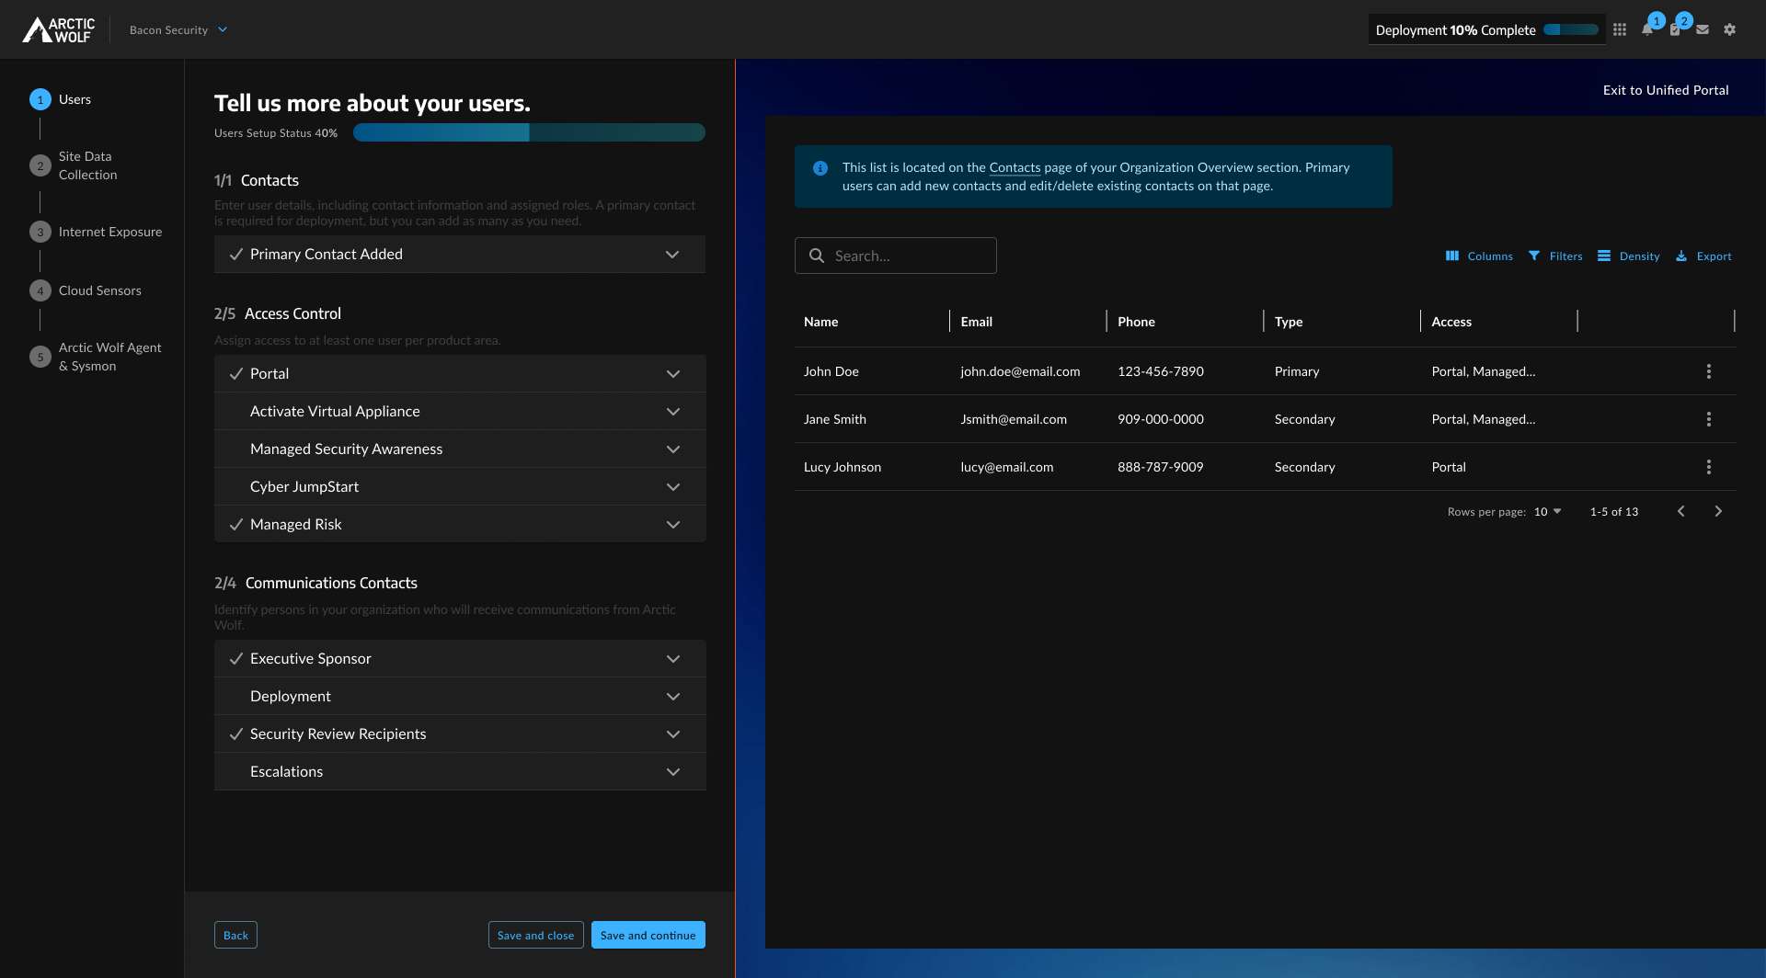The width and height of the screenshot is (1766, 978).
Task: Open row actions menu for Lucy Johnson
Action: [1709, 467]
